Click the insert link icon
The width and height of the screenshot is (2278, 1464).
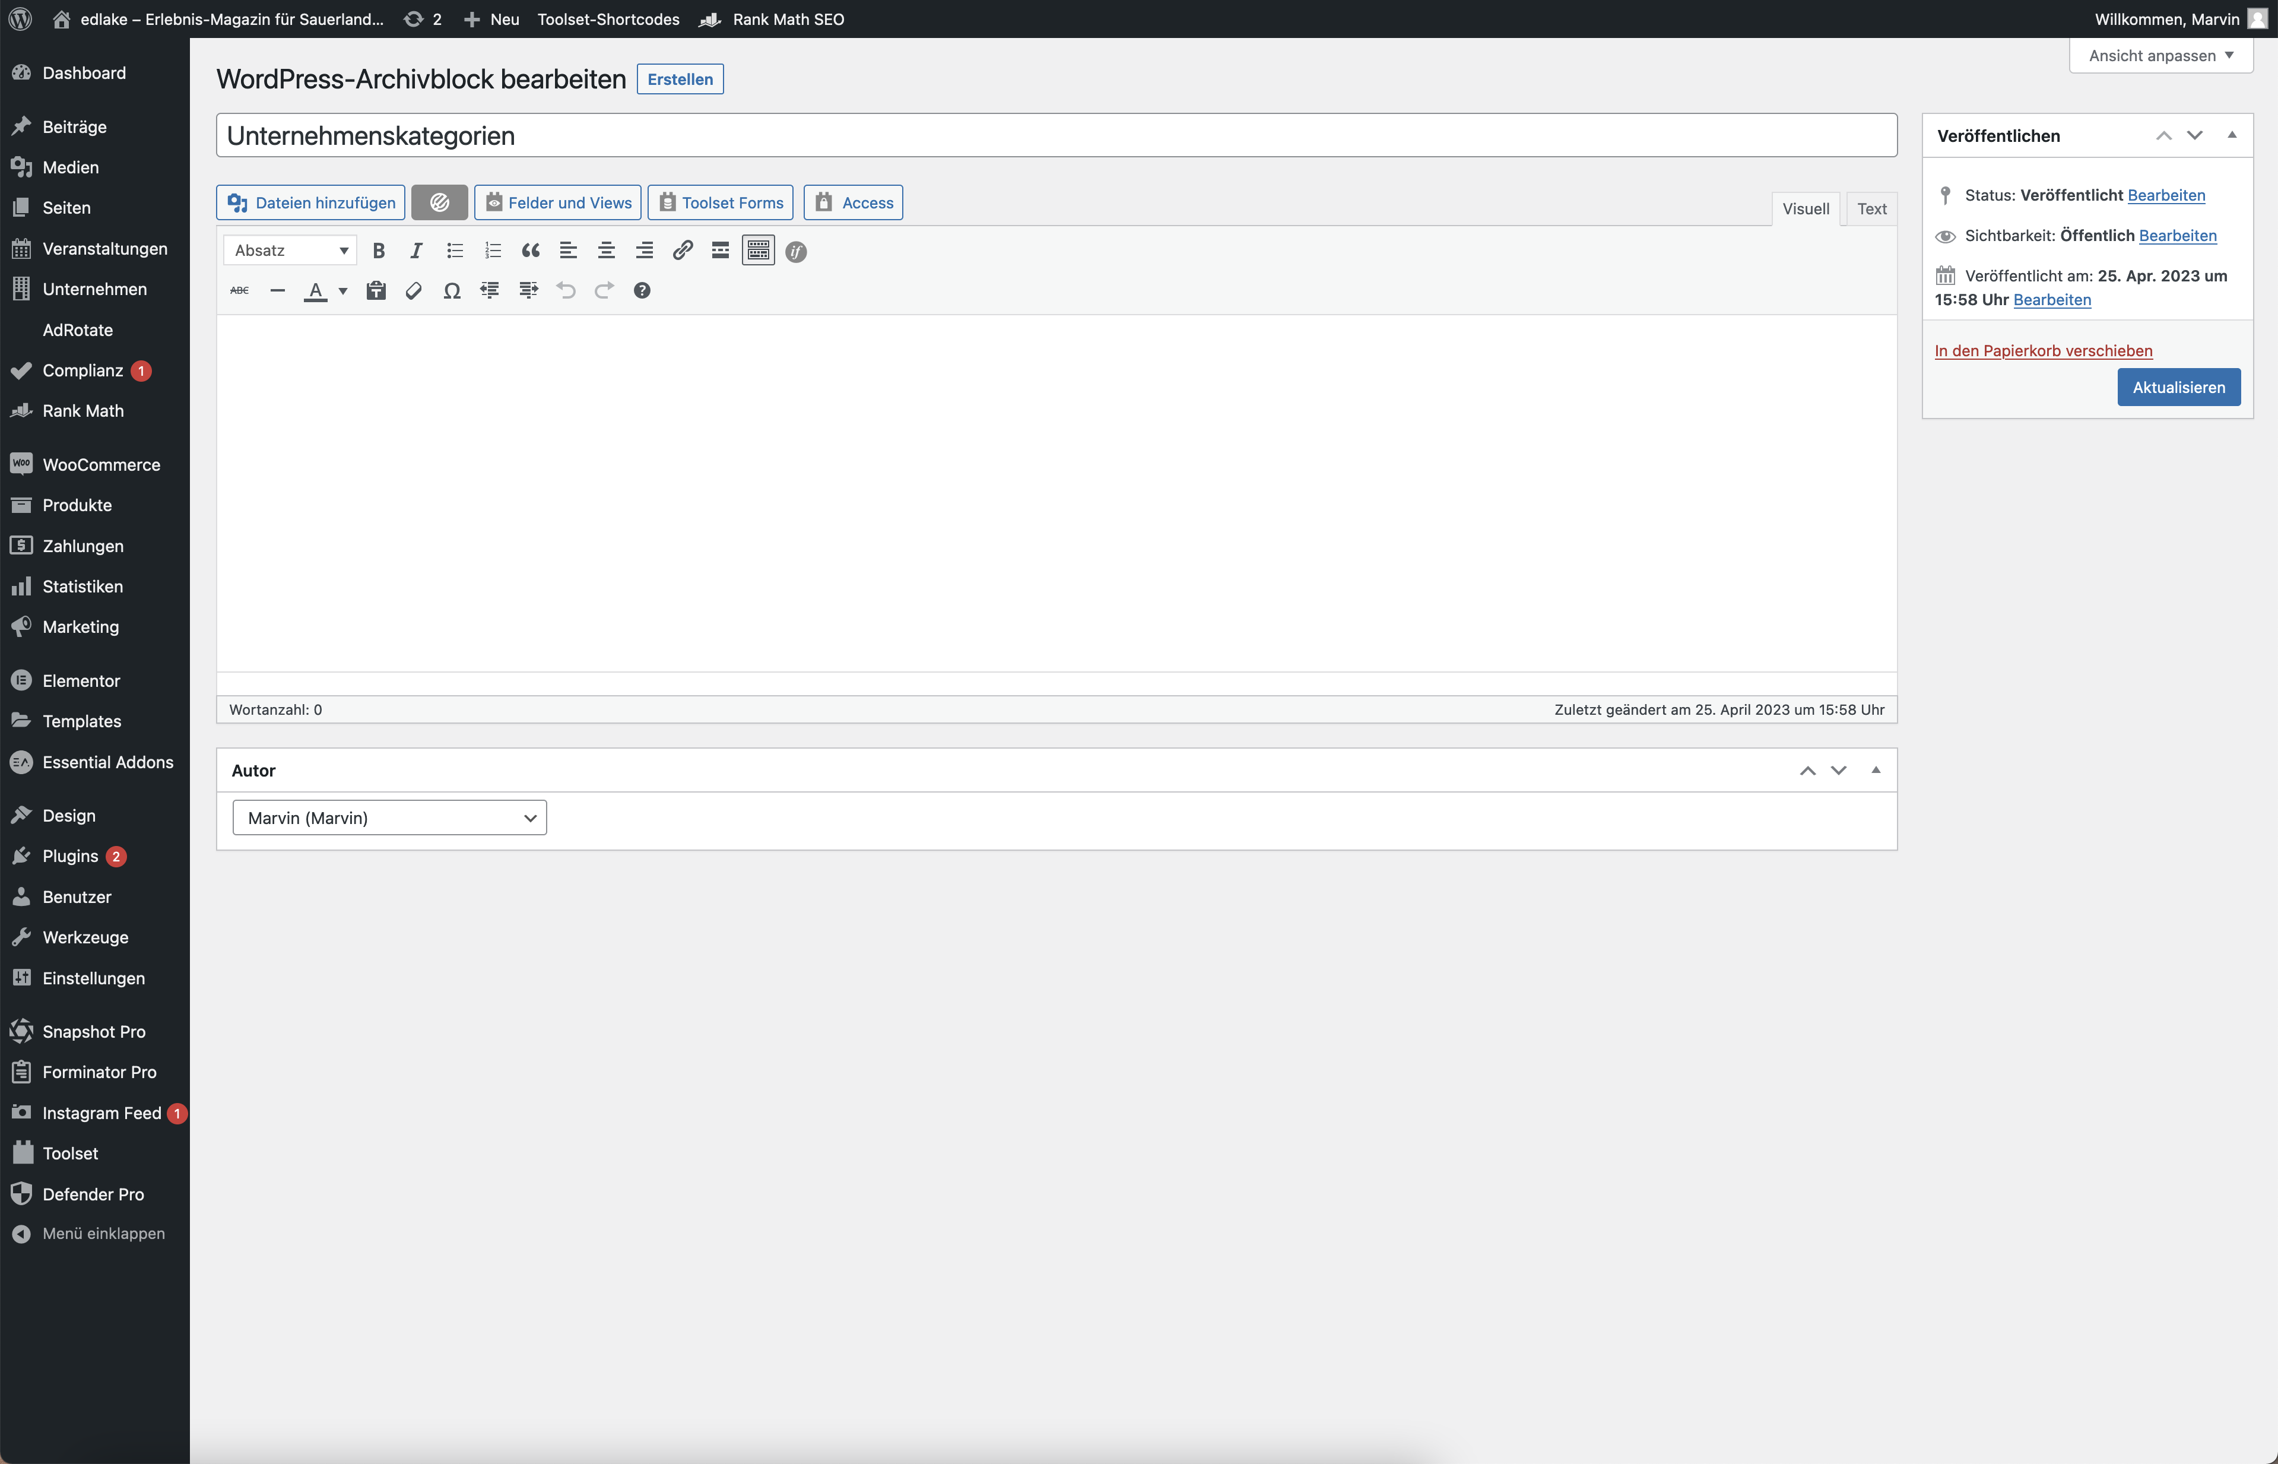pyautogui.click(x=683, y=251)
